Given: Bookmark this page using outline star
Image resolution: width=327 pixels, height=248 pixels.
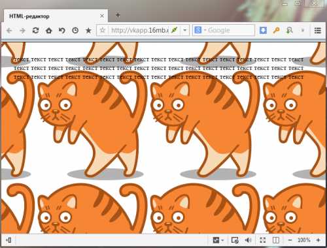Looking at the screenshot, I should 103,30.
